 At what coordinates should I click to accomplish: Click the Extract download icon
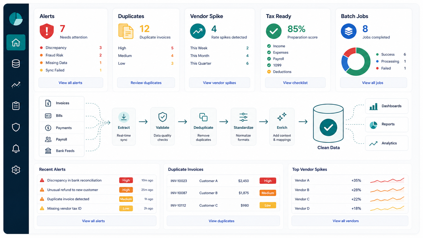tap(124, 117)
